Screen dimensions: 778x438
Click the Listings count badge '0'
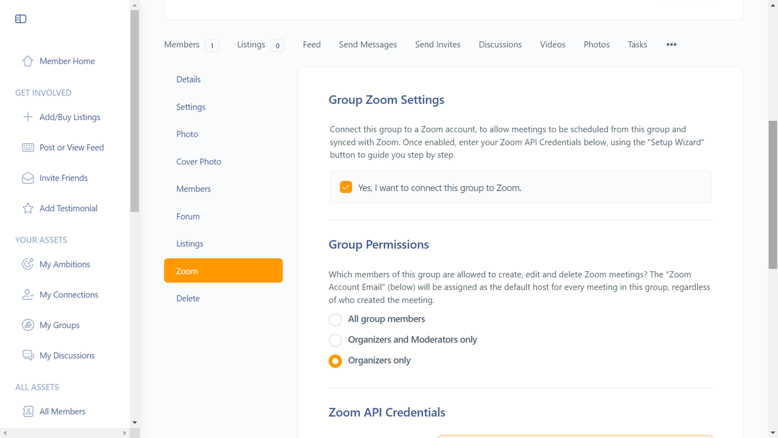(277, 45)
